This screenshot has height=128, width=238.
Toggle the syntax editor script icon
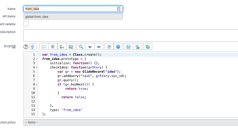tap(33, 46)
